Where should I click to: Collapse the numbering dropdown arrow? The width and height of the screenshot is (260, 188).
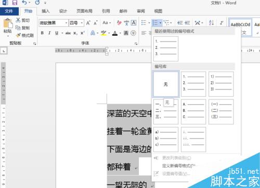click(160, 23)
